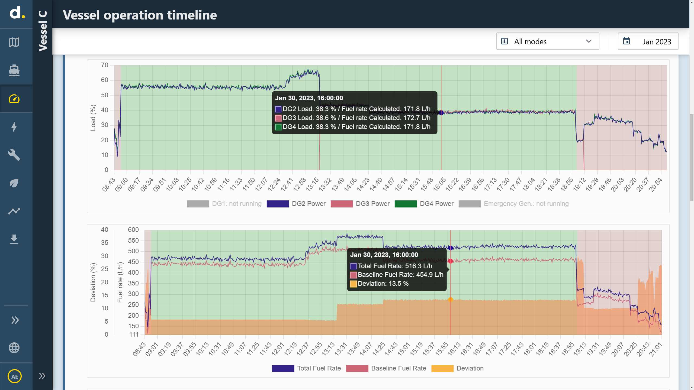
Task: Click the download icon in sidebar
Action: point(14,239)
